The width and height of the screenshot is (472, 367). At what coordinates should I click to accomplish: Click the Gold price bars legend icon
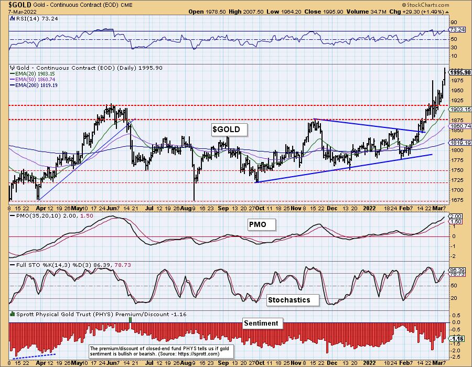click(12, 68)
